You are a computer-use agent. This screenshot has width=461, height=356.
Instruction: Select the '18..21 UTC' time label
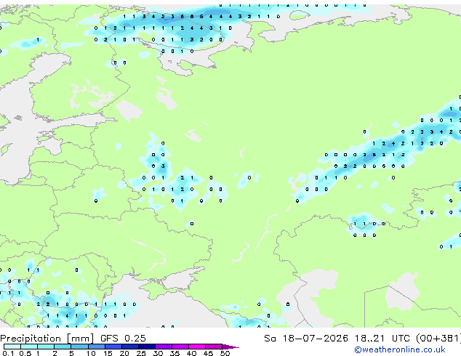pos(382,339)
